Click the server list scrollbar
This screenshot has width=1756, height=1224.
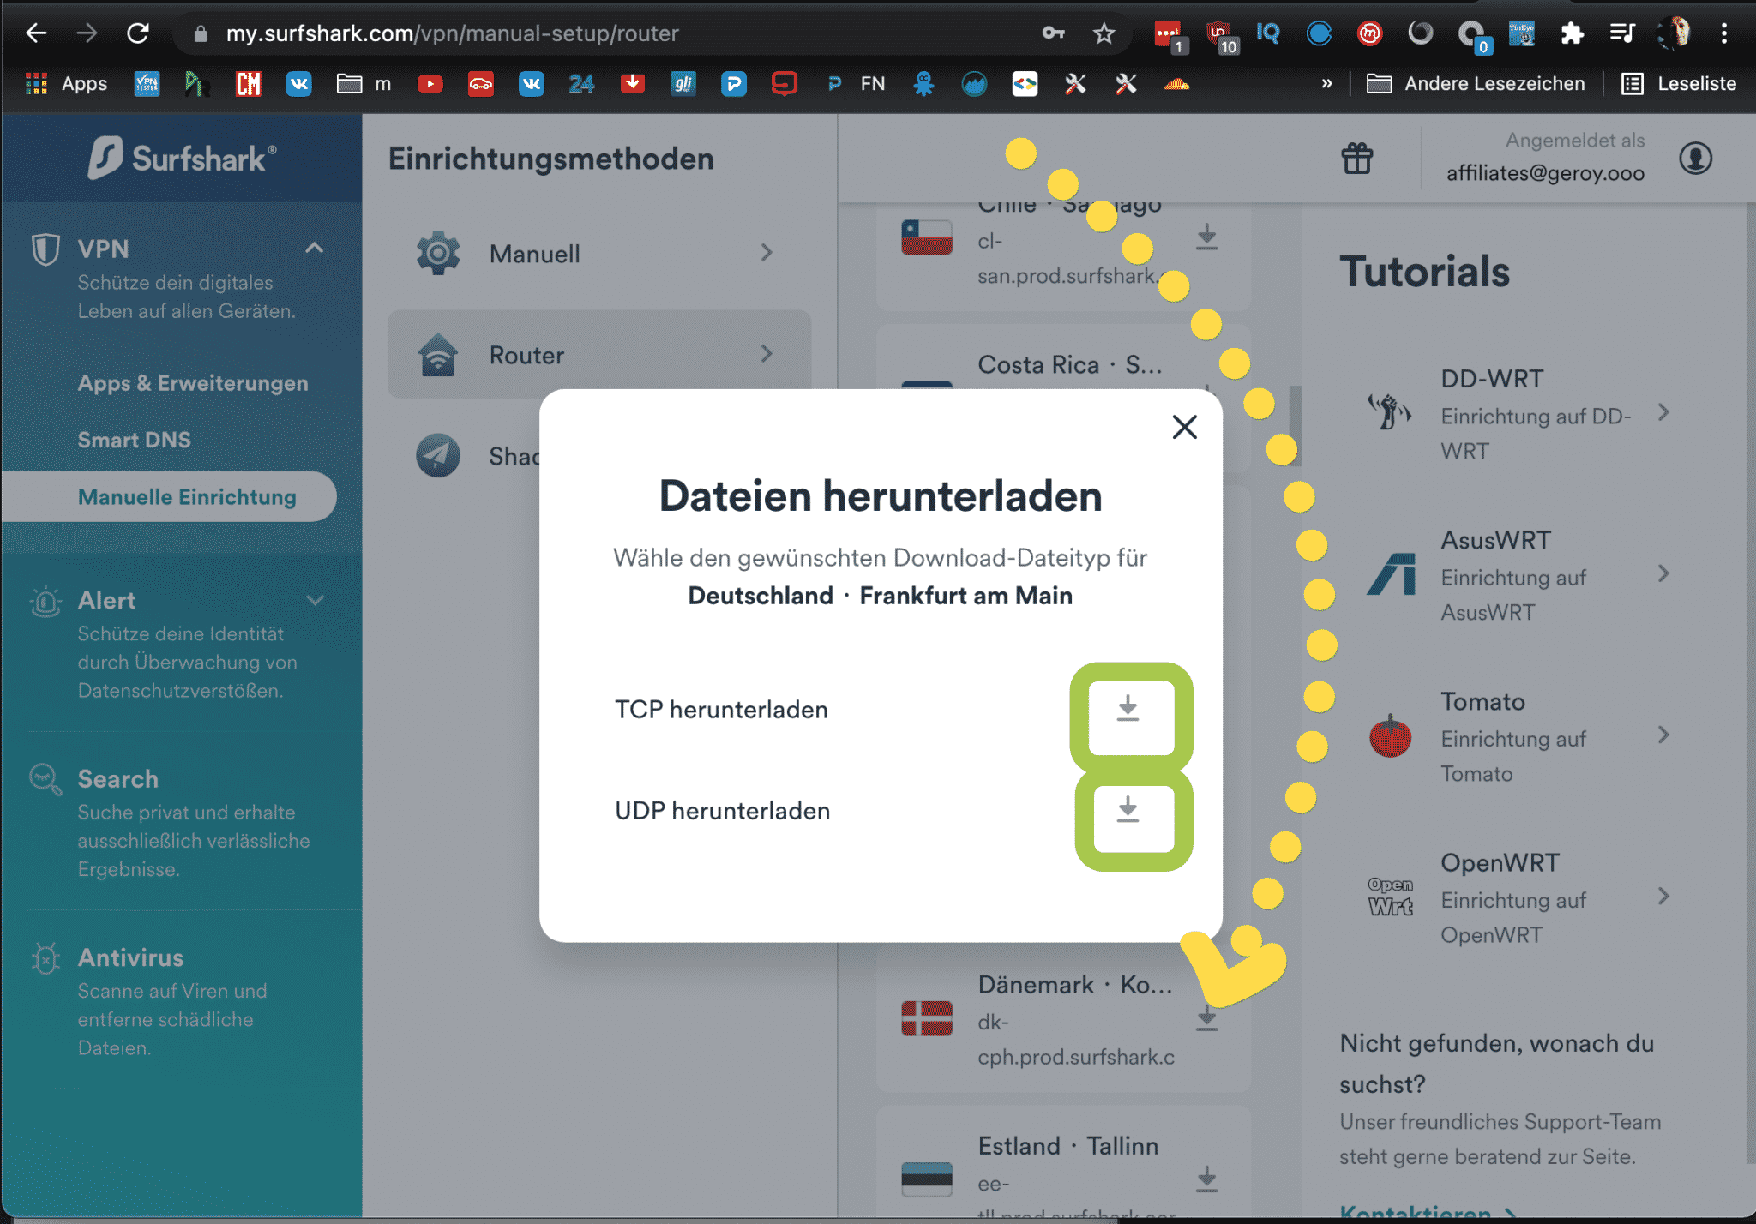[x=1295, y=425]
